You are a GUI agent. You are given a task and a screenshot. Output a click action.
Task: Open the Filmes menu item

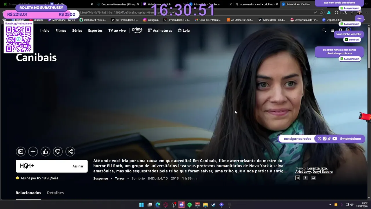(x=61, y=30)
